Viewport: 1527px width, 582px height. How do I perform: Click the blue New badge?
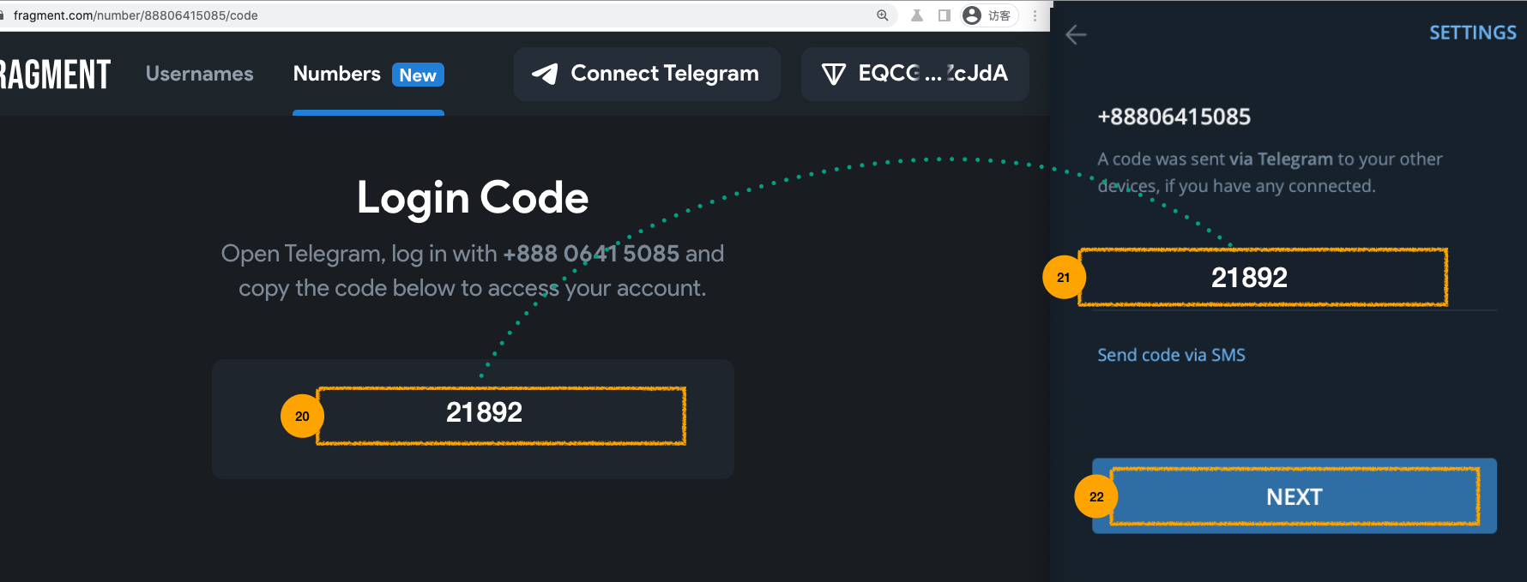[418, 75]
